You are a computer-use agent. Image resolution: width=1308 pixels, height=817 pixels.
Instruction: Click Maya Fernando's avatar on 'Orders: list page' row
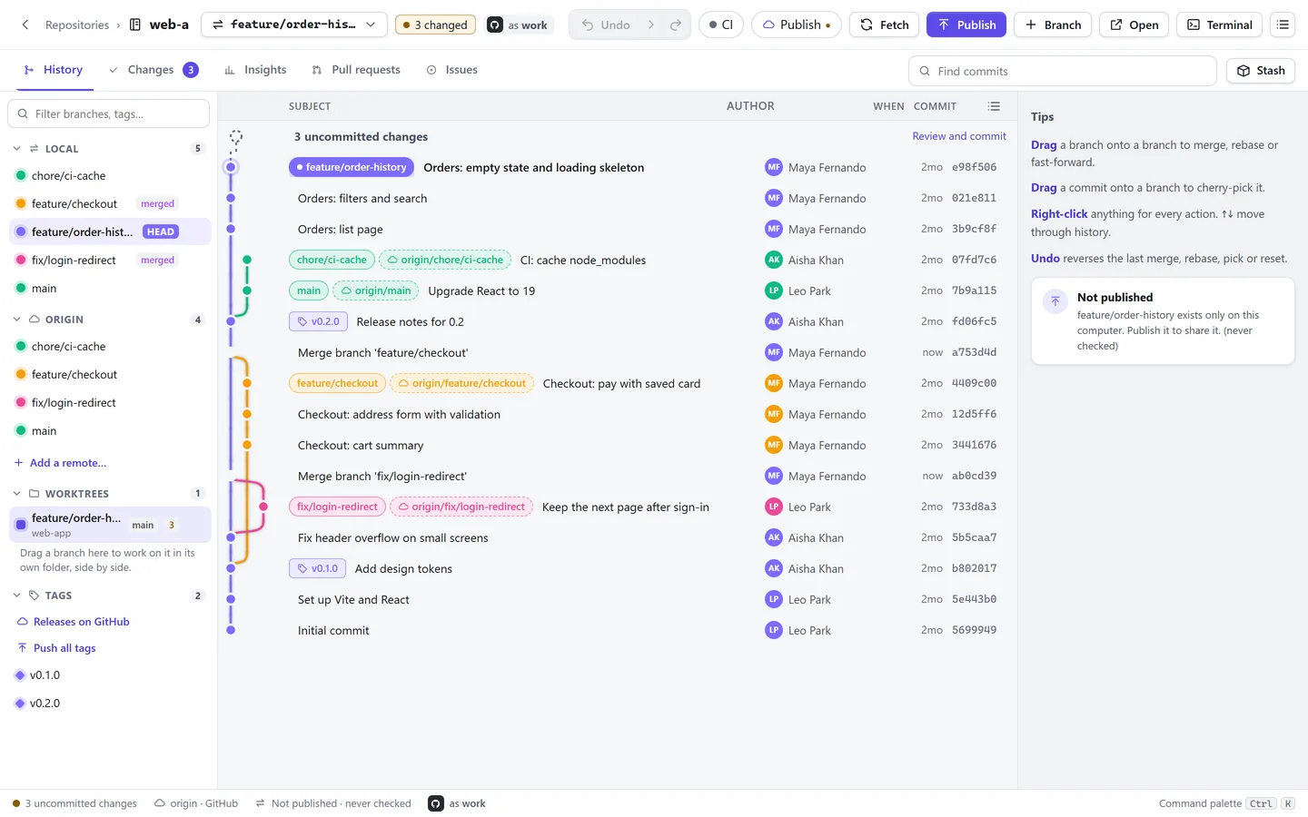point(774,229)
